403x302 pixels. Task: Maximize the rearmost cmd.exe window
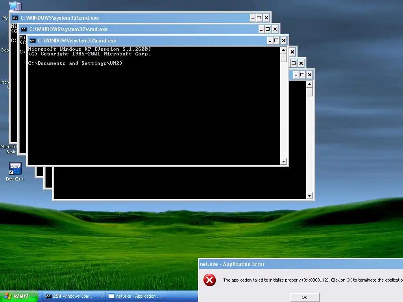(259, 18)
